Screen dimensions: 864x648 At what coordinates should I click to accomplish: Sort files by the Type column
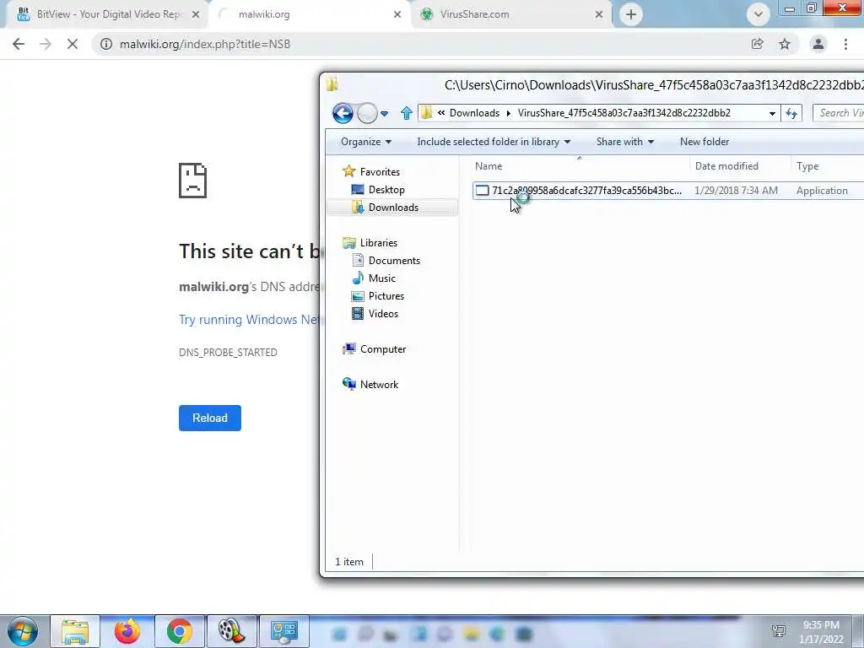tap(827, 166)
